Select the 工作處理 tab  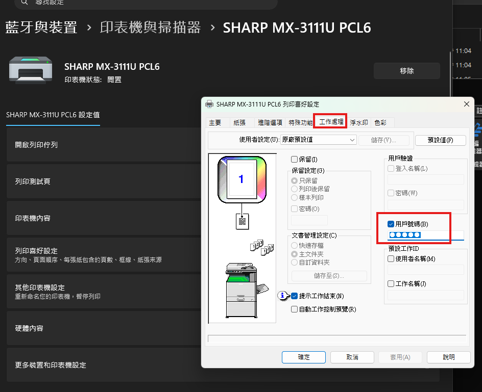(331, 121)
